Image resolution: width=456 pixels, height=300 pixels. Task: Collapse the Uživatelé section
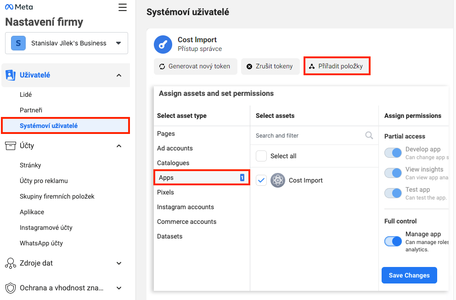[x=119, y=75]
